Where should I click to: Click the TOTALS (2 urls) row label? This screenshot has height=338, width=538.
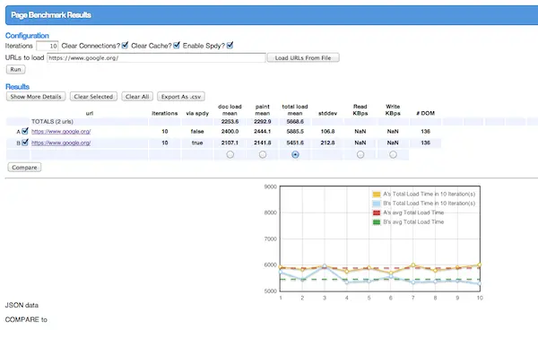coord(52,121)
